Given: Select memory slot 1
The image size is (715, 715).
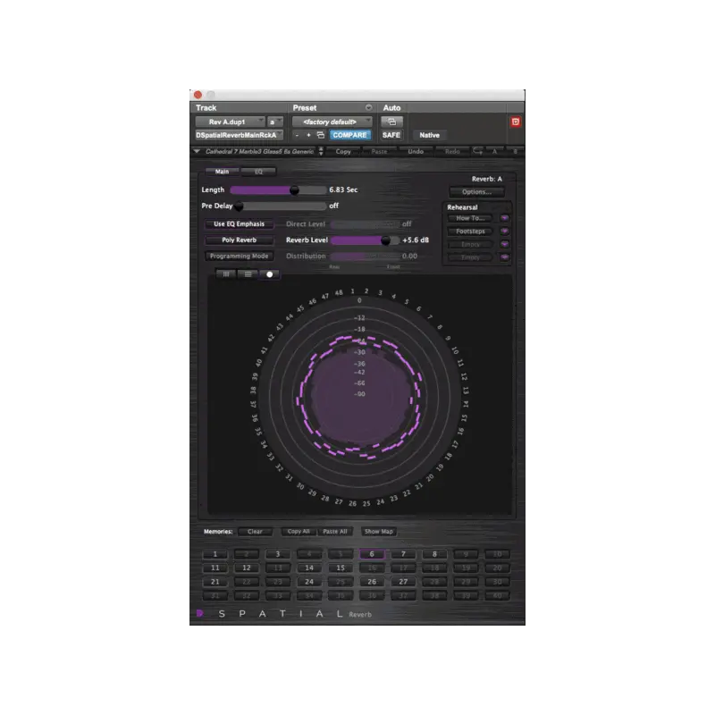Looking at the screenshot, I should [214, 554].
